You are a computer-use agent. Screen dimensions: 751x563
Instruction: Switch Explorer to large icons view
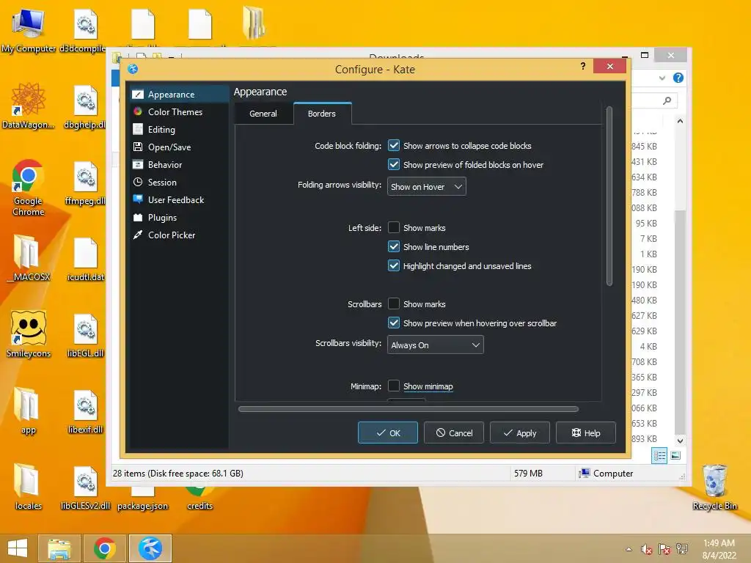[x=675, y=456]
